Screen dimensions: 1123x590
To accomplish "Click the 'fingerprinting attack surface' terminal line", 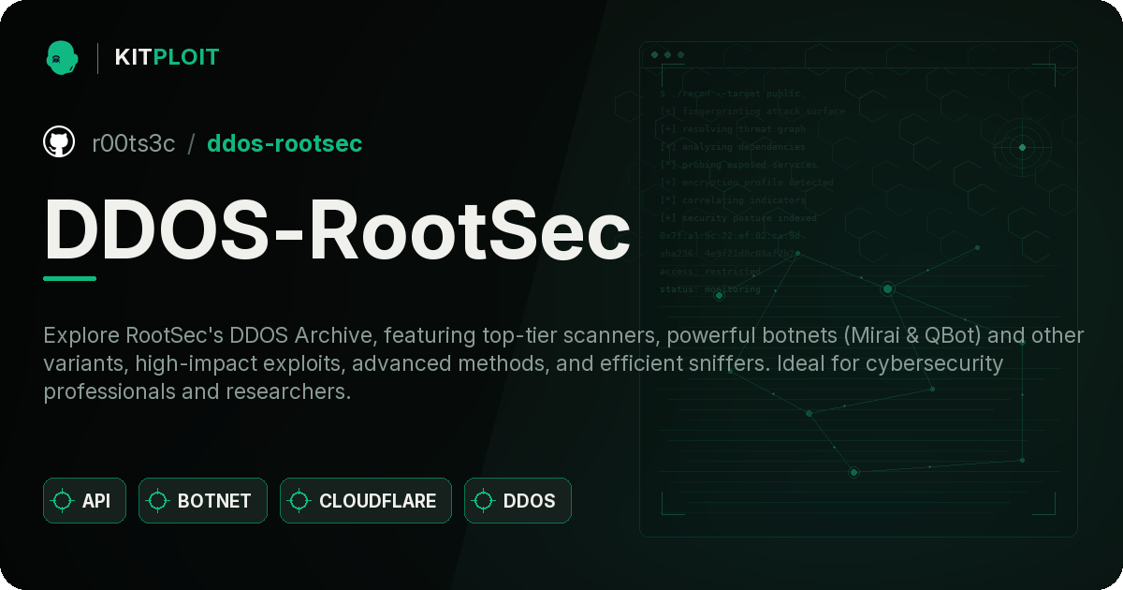I will coord(751,111).
